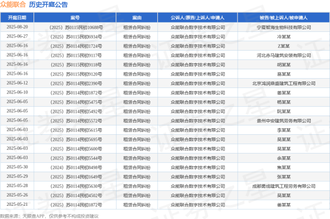Click 吴某某 in the 2025-05-26 row
Viewport: 330px width, 219px height.
point(284,196)
